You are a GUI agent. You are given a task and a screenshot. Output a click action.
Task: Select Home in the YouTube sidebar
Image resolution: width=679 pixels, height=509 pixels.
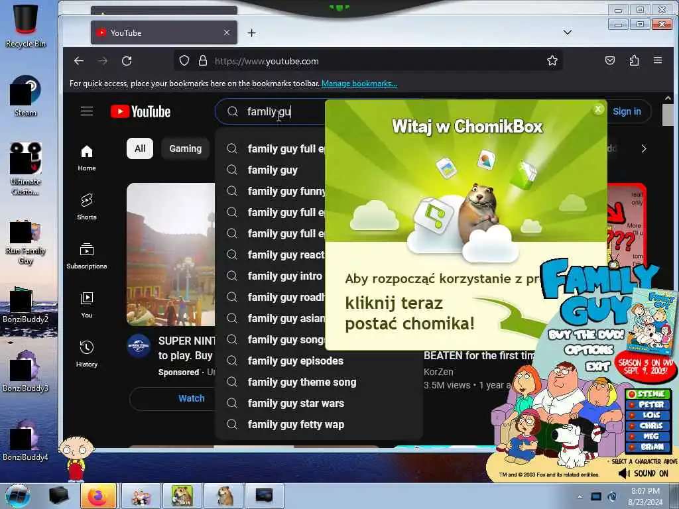[87, 158]
